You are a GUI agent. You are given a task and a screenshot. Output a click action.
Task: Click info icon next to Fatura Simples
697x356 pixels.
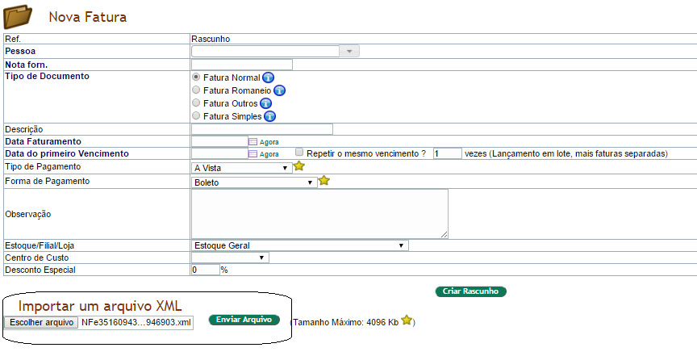pos(269,116)
